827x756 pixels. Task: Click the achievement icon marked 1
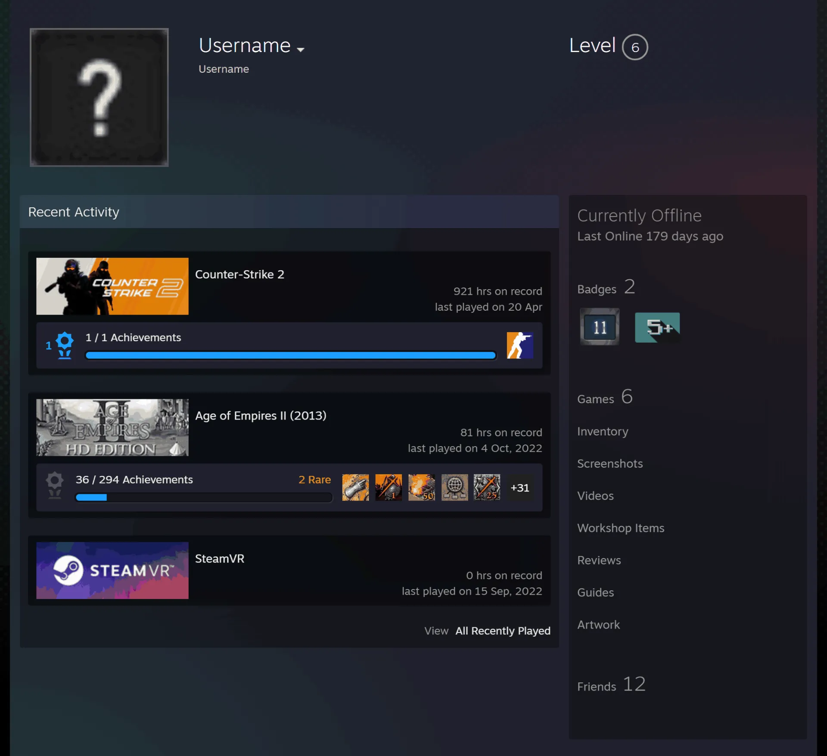tap(389, 488)
